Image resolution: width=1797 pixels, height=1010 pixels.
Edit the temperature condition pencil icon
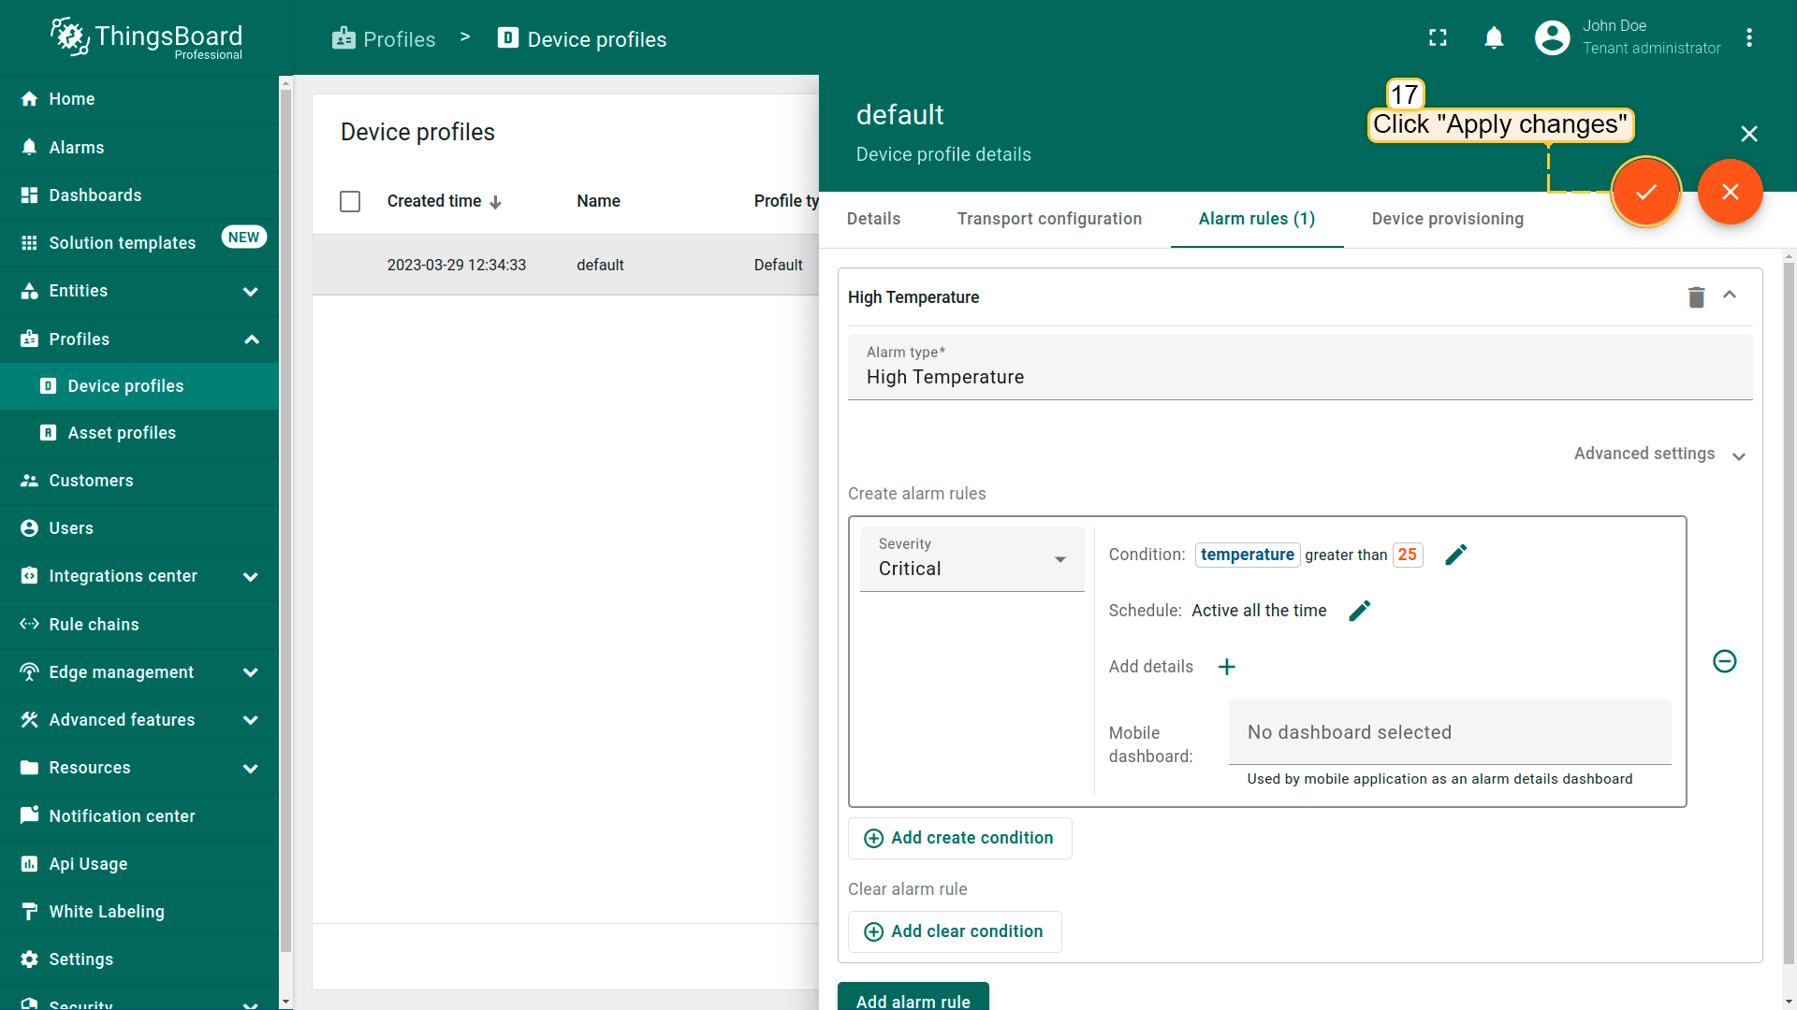pyautogui.click(x=1455, y=555)
